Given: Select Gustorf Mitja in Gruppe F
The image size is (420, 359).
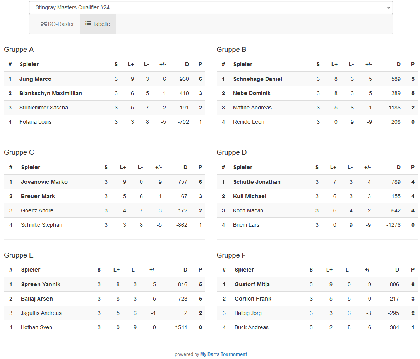Looking at the screenshot, I should (x=252, y=284).
